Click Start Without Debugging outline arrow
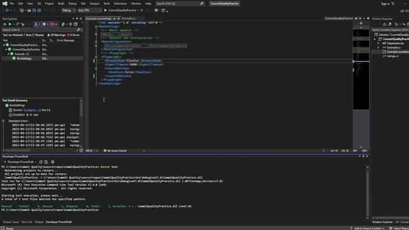 [x=142, y=10]
